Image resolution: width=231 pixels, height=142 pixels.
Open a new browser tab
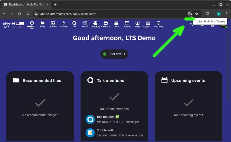[55, 5]
